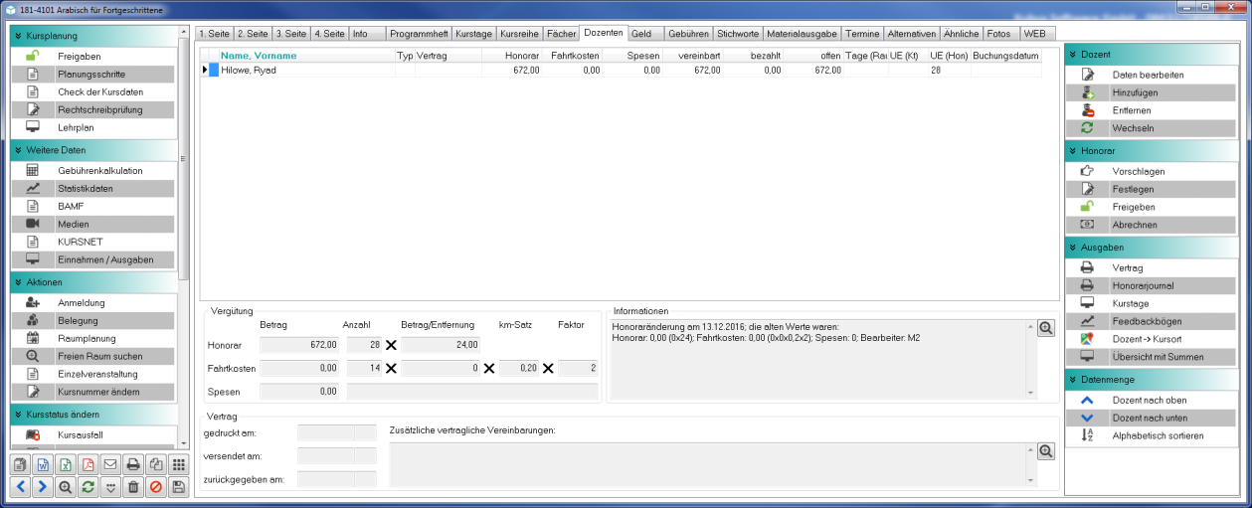Click the envelope email icon in bottom toolbar

(x=110, y=464)
